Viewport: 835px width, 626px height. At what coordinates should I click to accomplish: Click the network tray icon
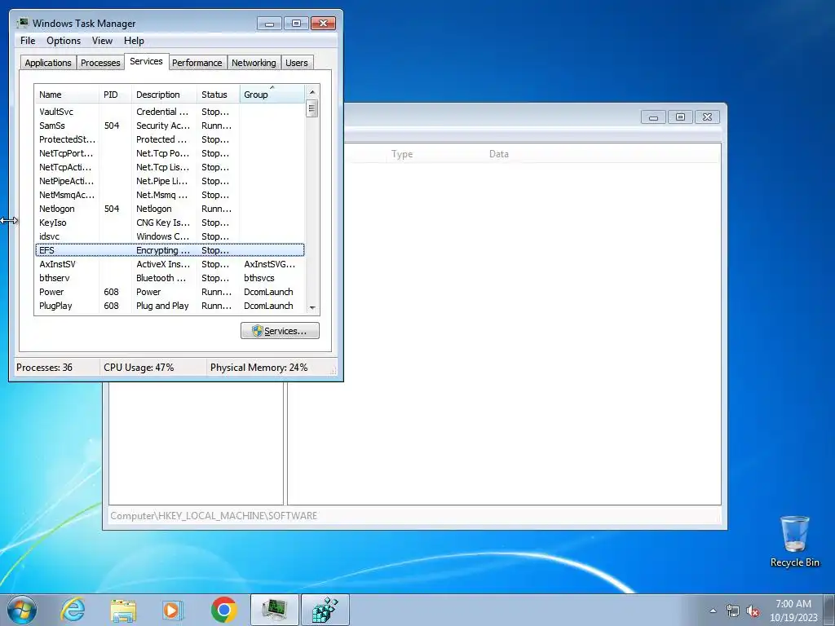point(733,611)
